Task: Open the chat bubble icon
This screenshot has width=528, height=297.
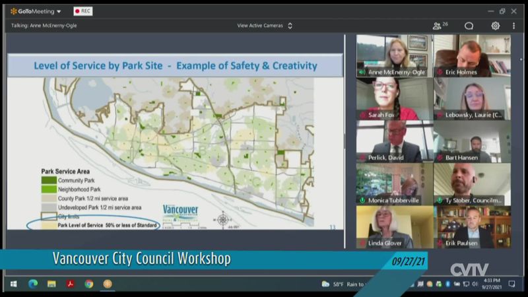Action: (469, 26)
